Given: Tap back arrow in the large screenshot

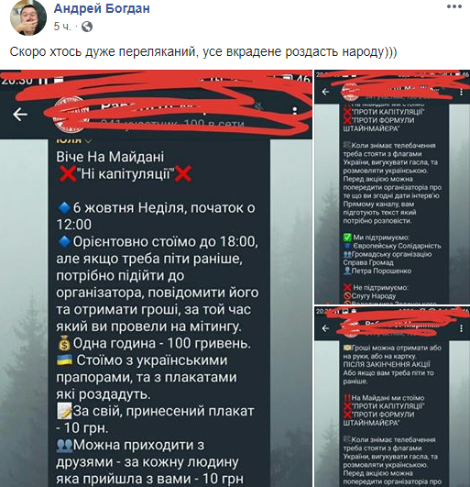Looking at the screenshot, I should click(x=20, y=115).
